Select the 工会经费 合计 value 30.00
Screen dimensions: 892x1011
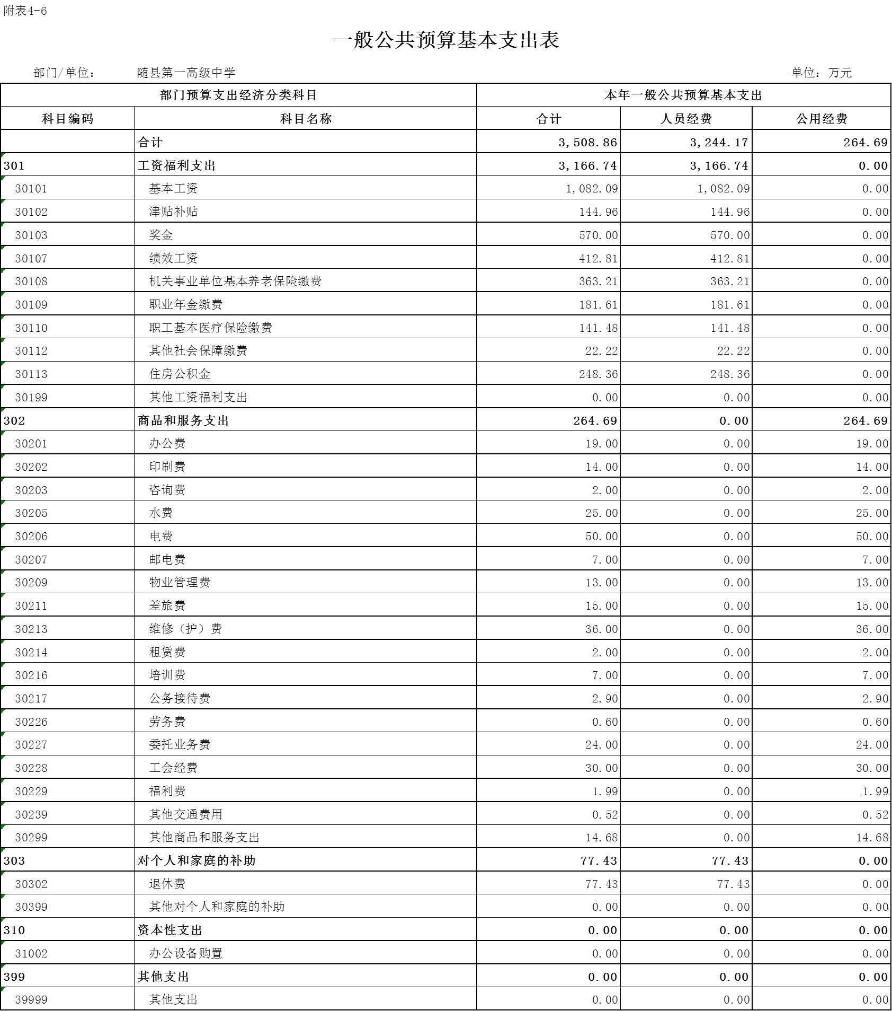click(x=549, y=768)
